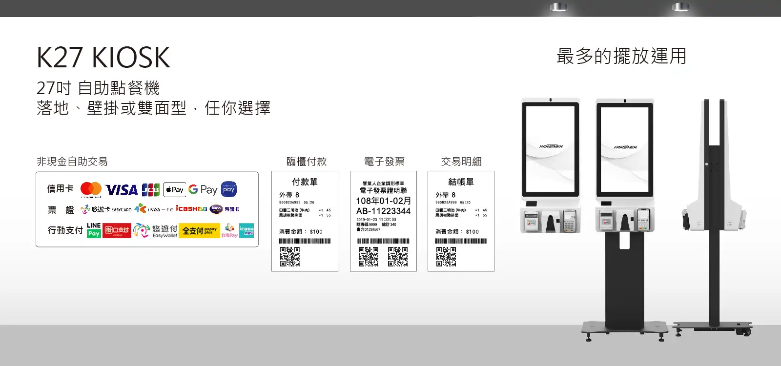The image size is (781, 366).
Task: Click the wall-mount kiosk without a stand
Action: click(551, 165)
